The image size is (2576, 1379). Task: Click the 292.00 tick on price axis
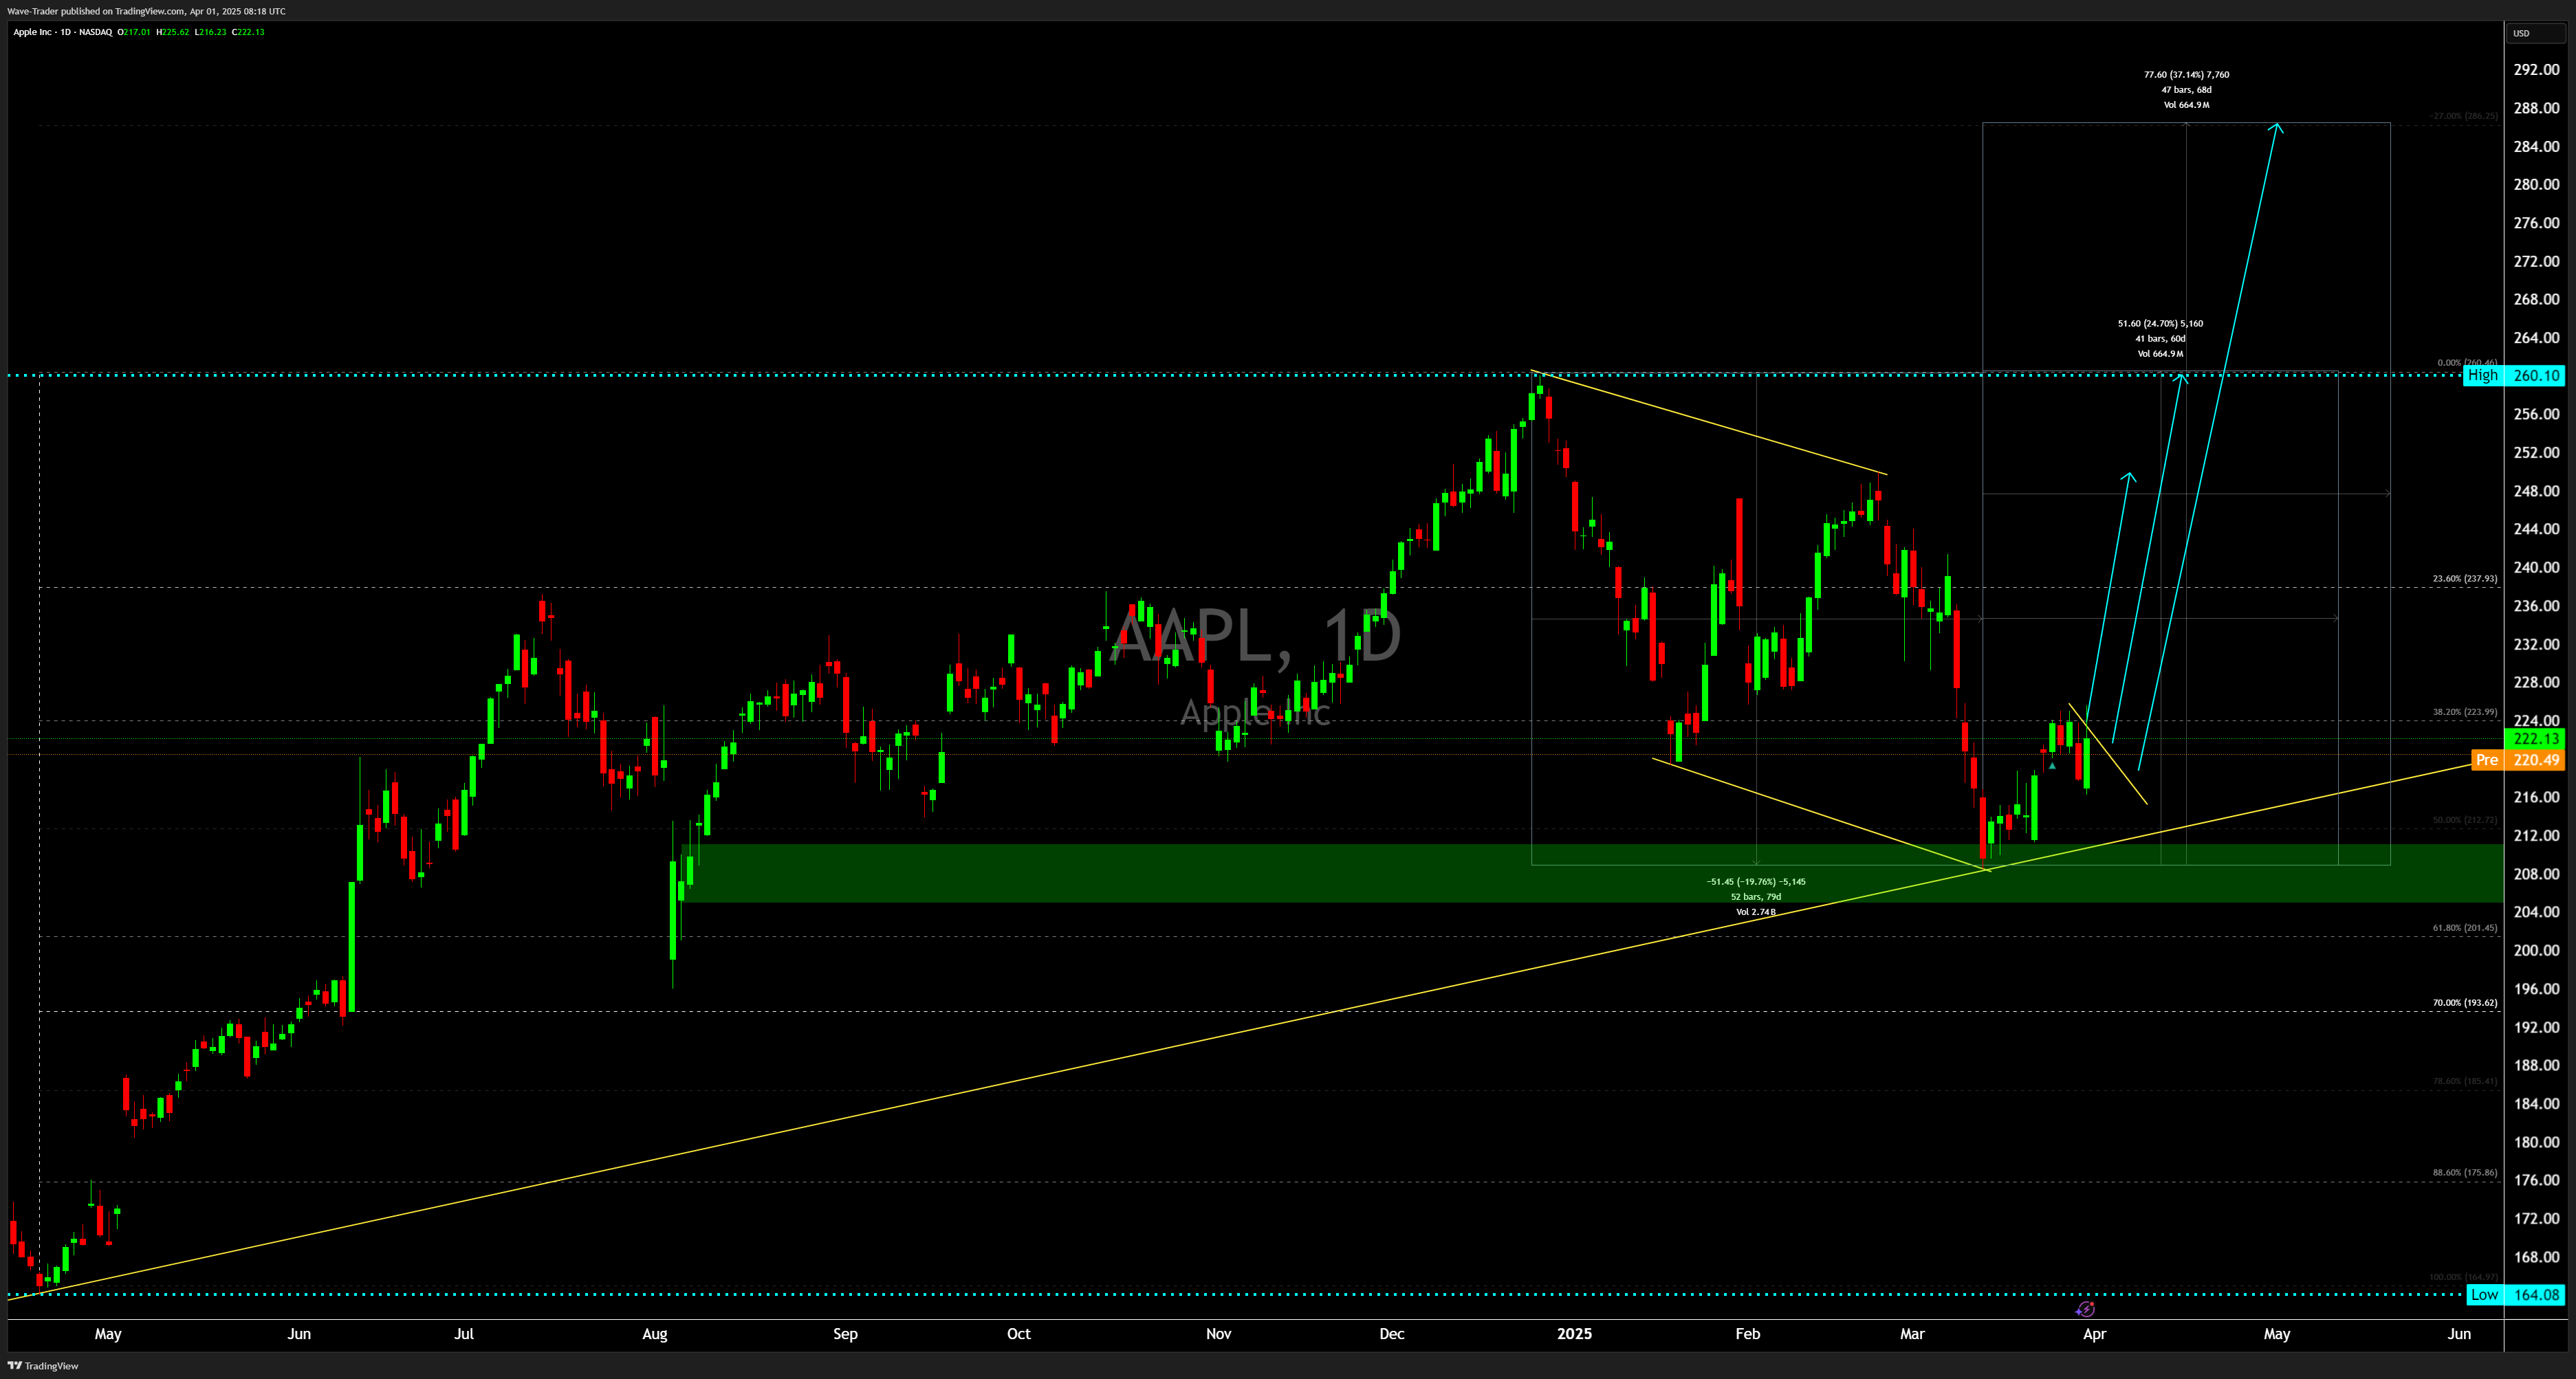click(2536, 69)
